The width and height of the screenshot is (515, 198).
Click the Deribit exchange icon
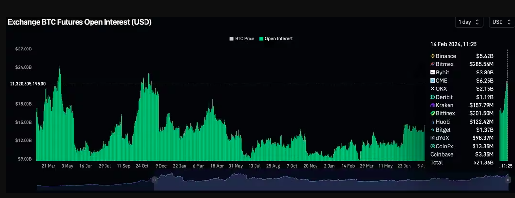[x=433, y=97]
